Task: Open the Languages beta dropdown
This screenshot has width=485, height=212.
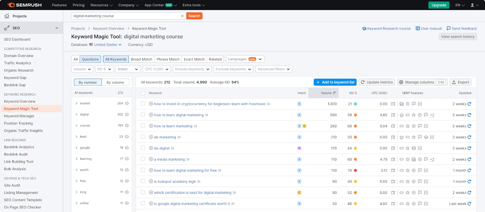Action: [245, 59]
